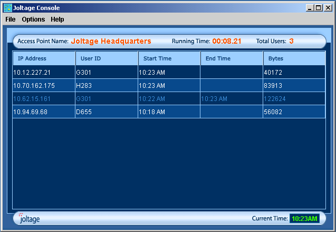This screenshot has height=232, width=336.
Task: Click user ID G301 in 10.62.15.161 row
Action: coord(83,99)
